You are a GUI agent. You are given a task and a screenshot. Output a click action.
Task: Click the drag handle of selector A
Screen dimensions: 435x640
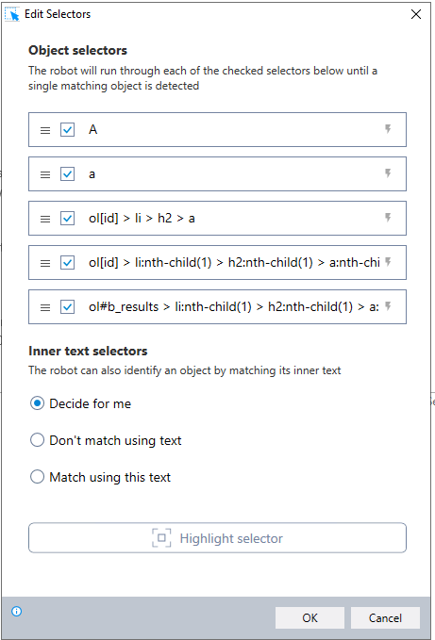click(x=45, y=130)
